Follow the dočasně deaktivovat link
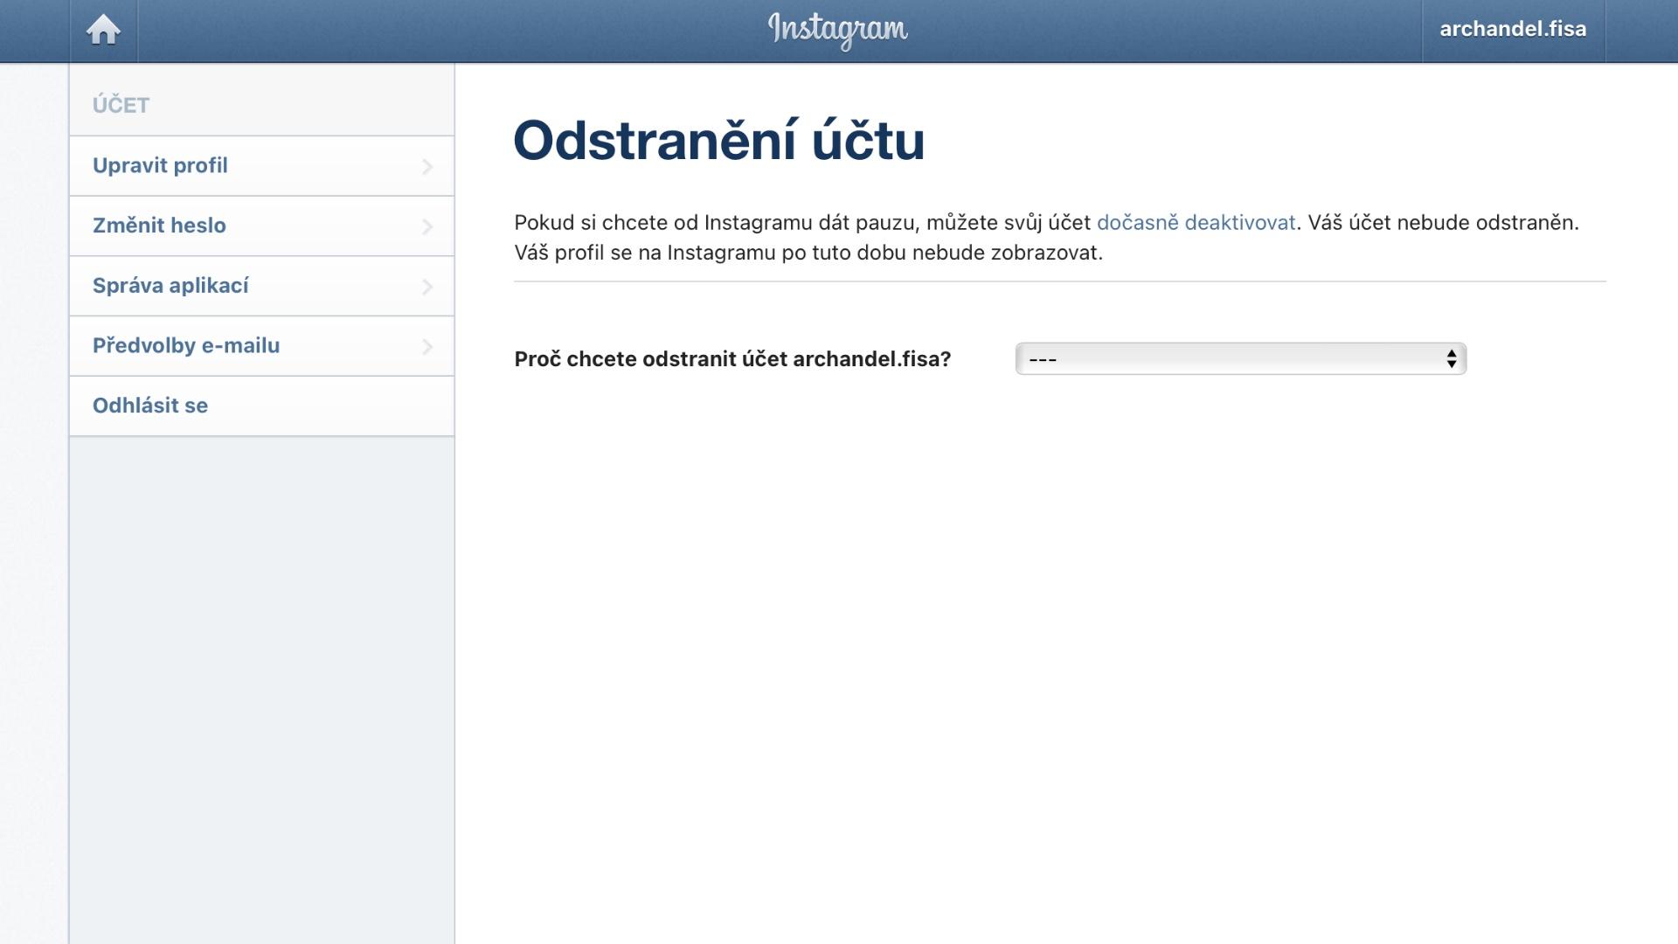 tap(1196, 223)
